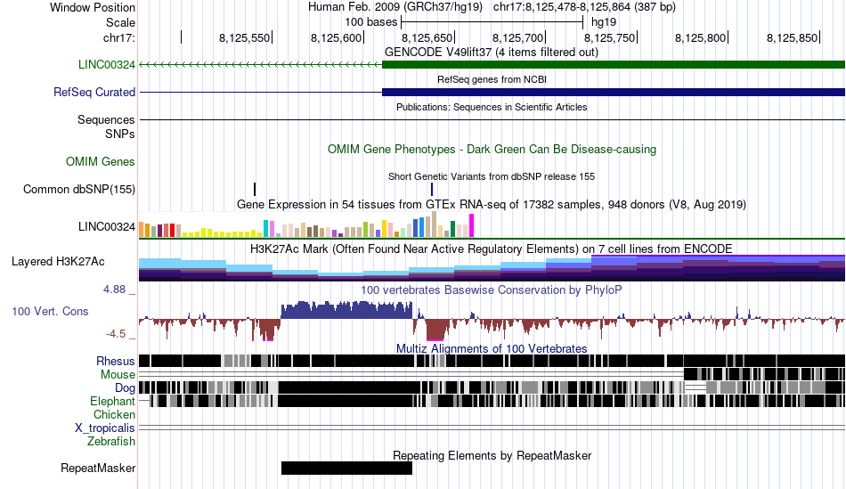Click the 100 Vert. Cons track label

click(x=50, y=312)
